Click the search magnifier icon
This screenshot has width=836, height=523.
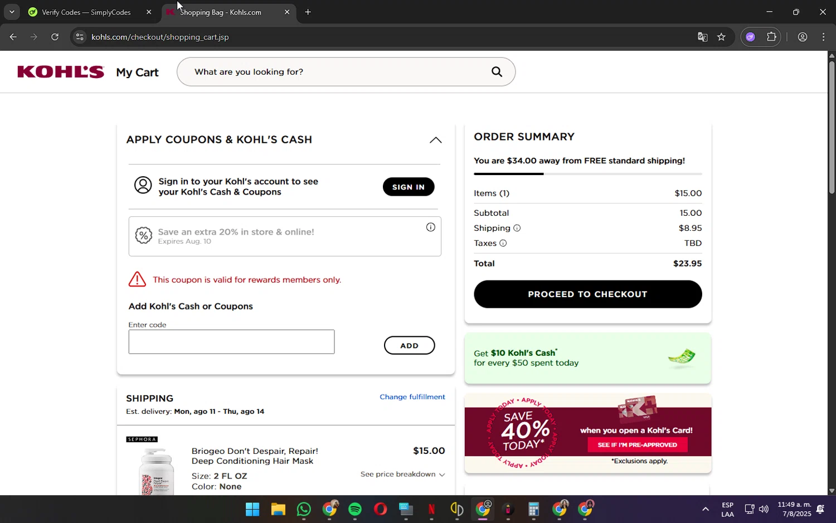point(497,72)
